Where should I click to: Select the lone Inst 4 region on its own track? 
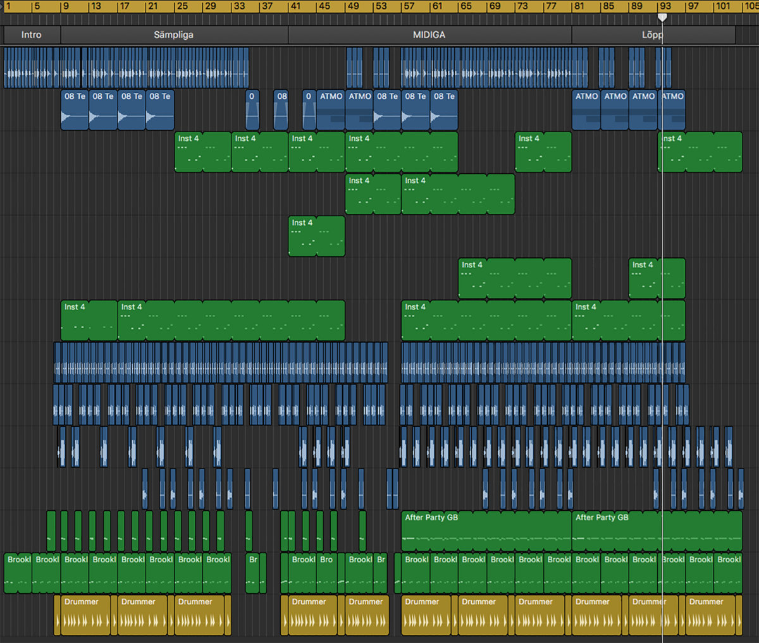tap(316, 236)
